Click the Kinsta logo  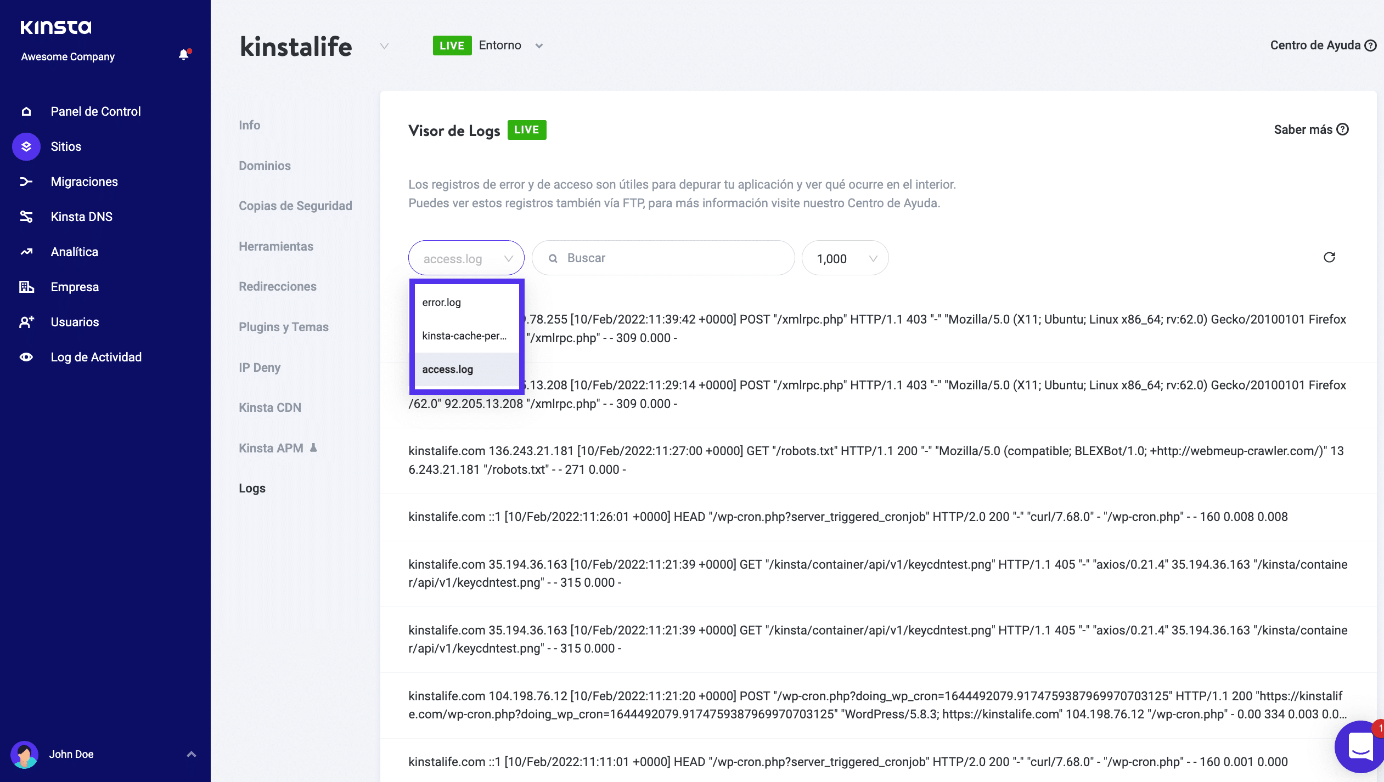56,27
